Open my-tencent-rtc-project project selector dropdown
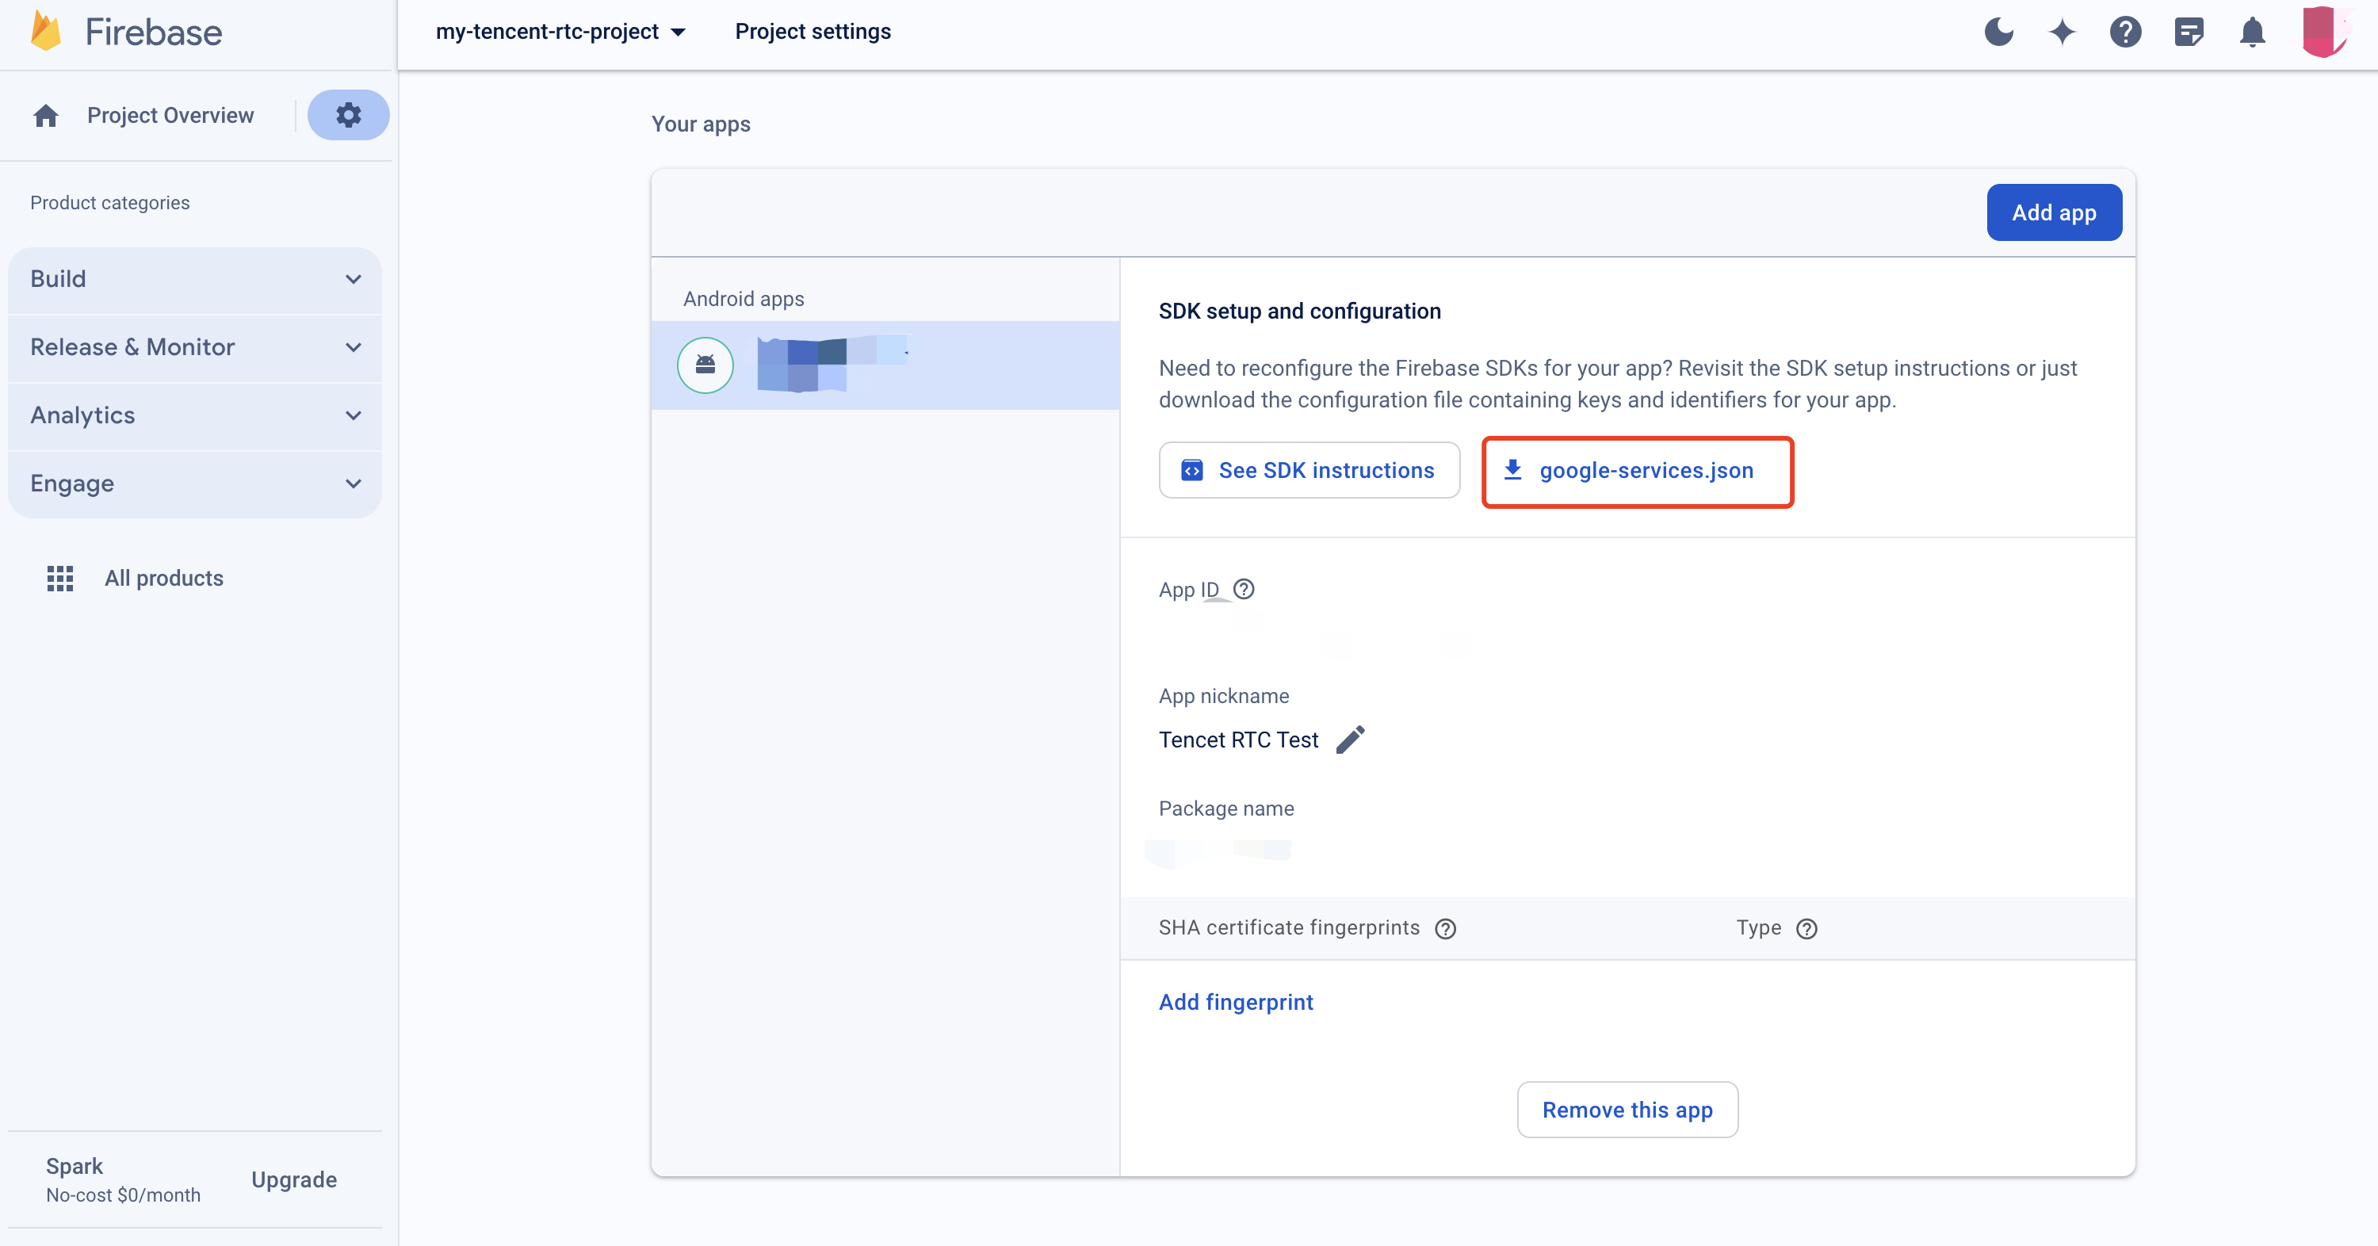This screenshot has width=2378, height=1246. click(560, 32)
